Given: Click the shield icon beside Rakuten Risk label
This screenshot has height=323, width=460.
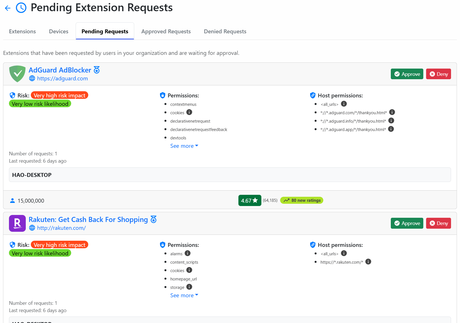Looking at the screenshot, I should point(12,245).
